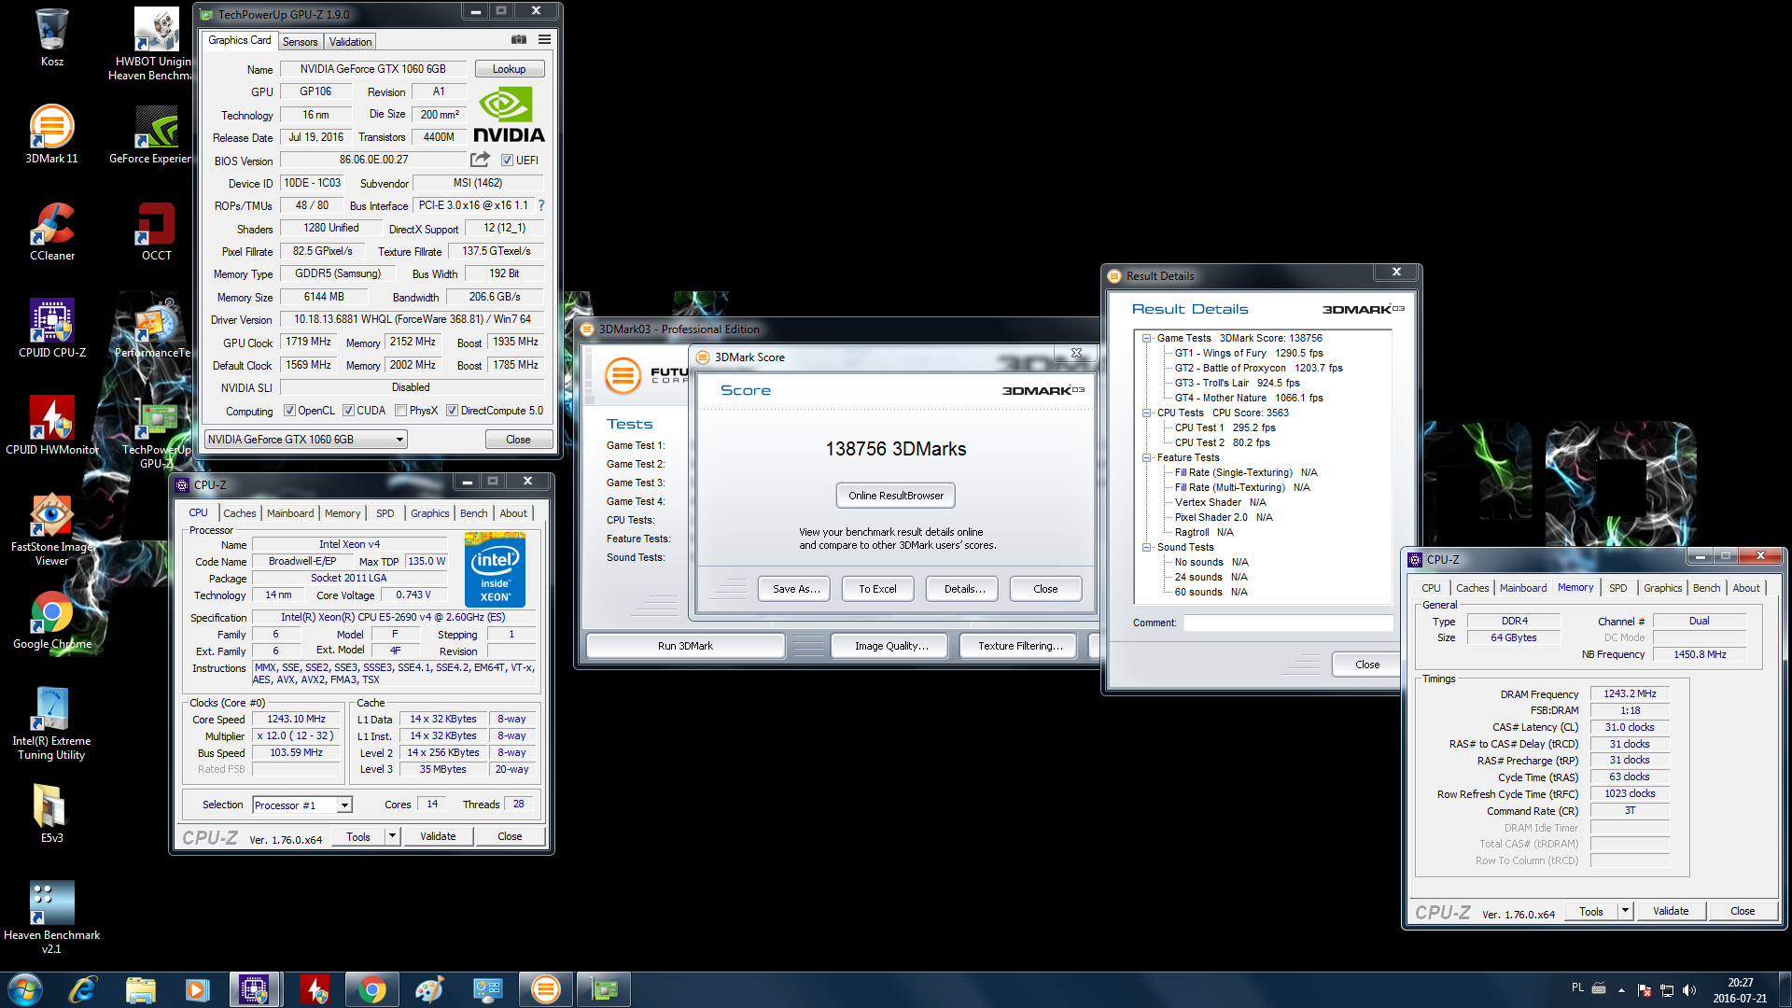
Task: Launch Heaven Benchmark v2.1 shortcut
Action: tap(52, 917)
